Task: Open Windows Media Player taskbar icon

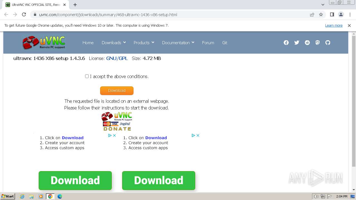Action: coord(41,196)
